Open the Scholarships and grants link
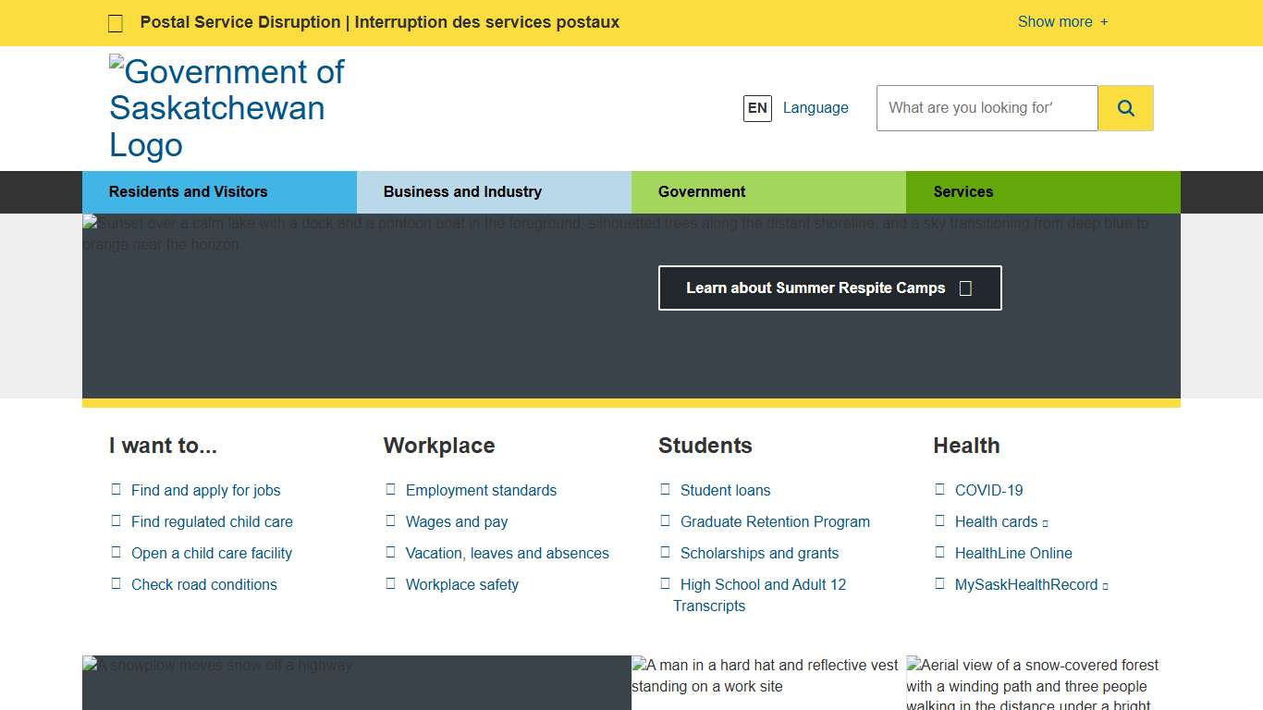Image resolution: width=1263 pixels, height=710 pixels. (x=759, y=553)
